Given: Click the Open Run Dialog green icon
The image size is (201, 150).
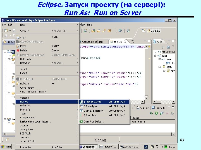Looking at the screenshot, I should pyautogui.click(x=81, y=122).
